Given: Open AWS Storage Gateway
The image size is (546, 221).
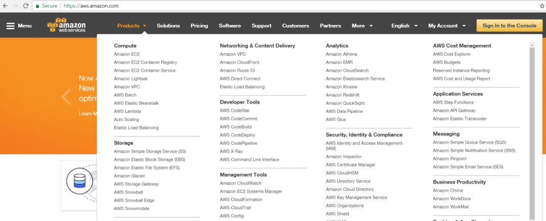Looking at the screenshot, I should (136, 184).
